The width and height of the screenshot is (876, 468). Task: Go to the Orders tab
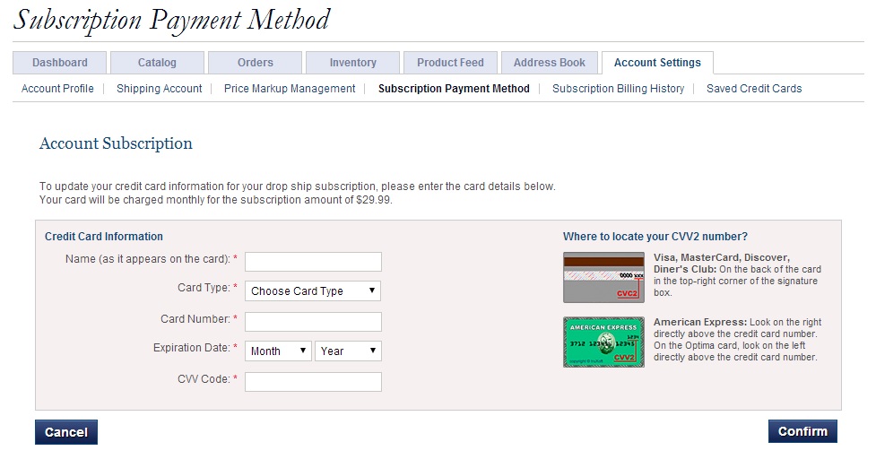click(x=256, y=63)
